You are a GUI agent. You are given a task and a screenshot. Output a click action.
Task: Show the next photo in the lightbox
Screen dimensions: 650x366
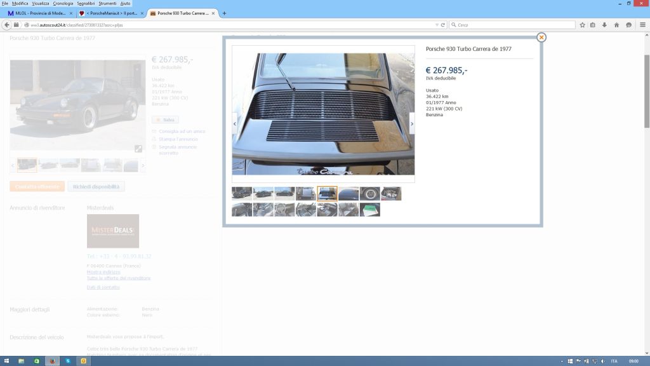411,124
